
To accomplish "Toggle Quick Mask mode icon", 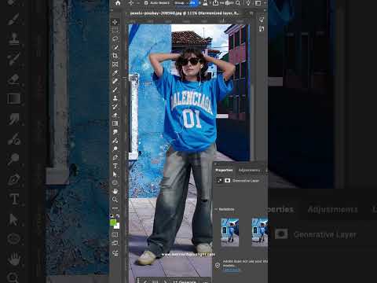I will [x=115, y=234].
